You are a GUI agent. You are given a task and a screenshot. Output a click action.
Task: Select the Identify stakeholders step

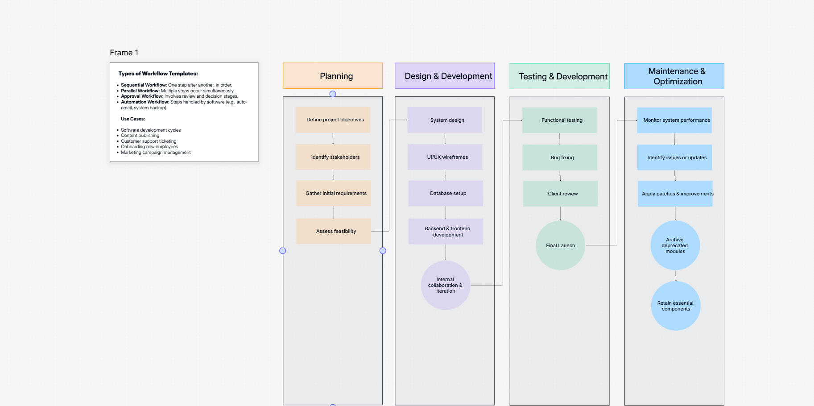(x=333, y=157)
